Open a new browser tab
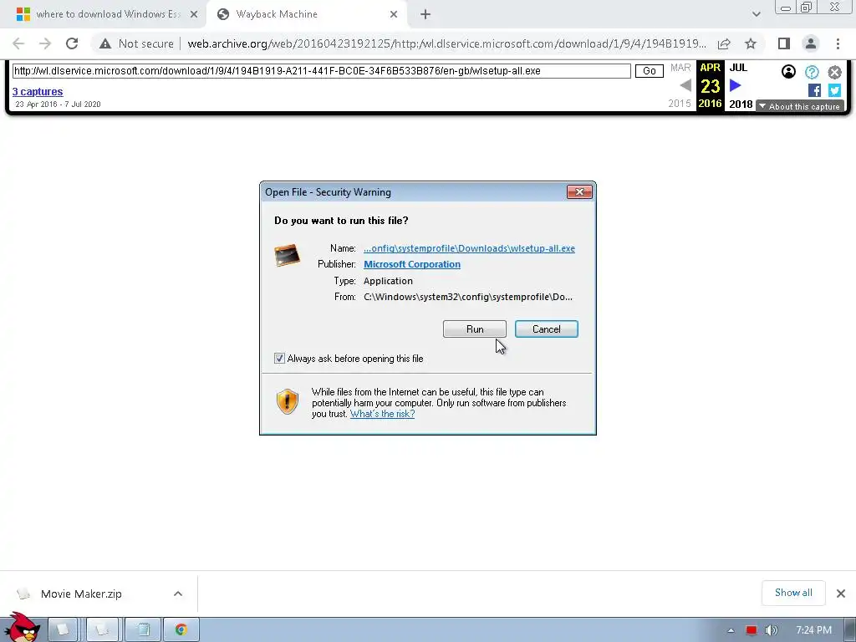Image resolution: width=856 pixels, height=642 pixels. pyautogui.click(x=425, y=15)
